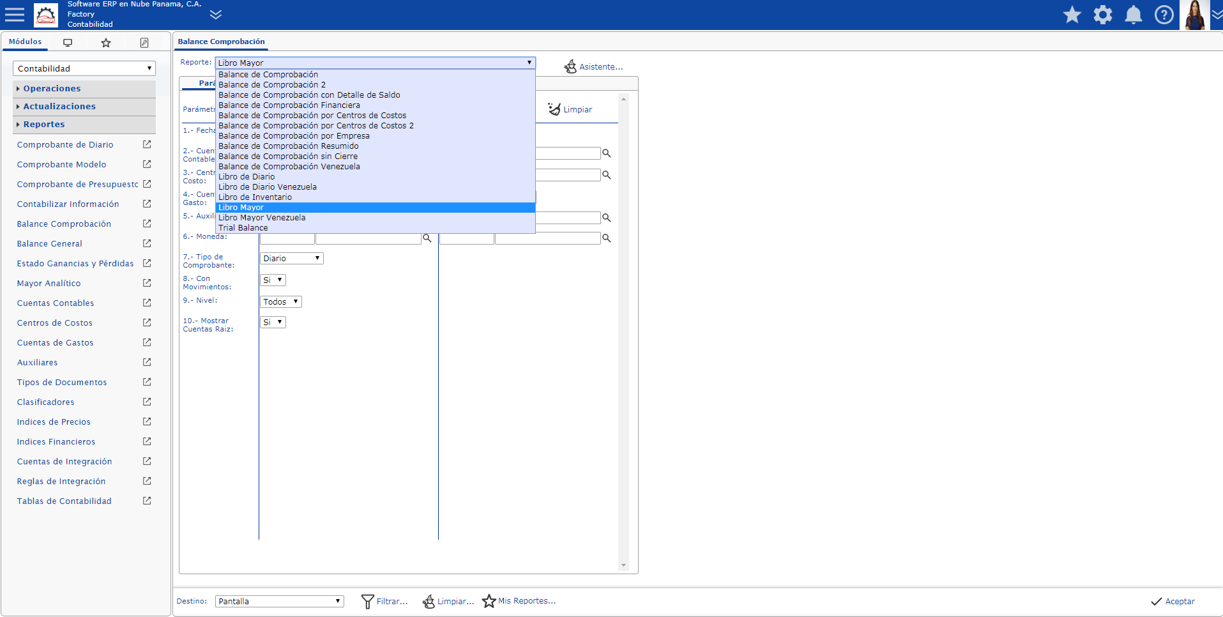
Task: Open Balance General link
Action: click(49, 244)
